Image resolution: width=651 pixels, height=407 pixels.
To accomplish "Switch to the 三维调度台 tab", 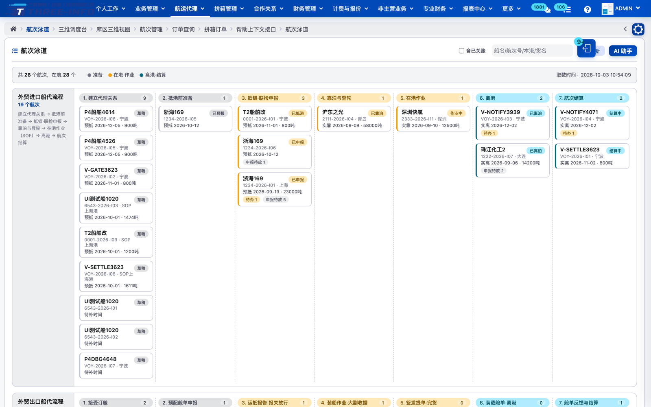I will (x=72, y=29).
